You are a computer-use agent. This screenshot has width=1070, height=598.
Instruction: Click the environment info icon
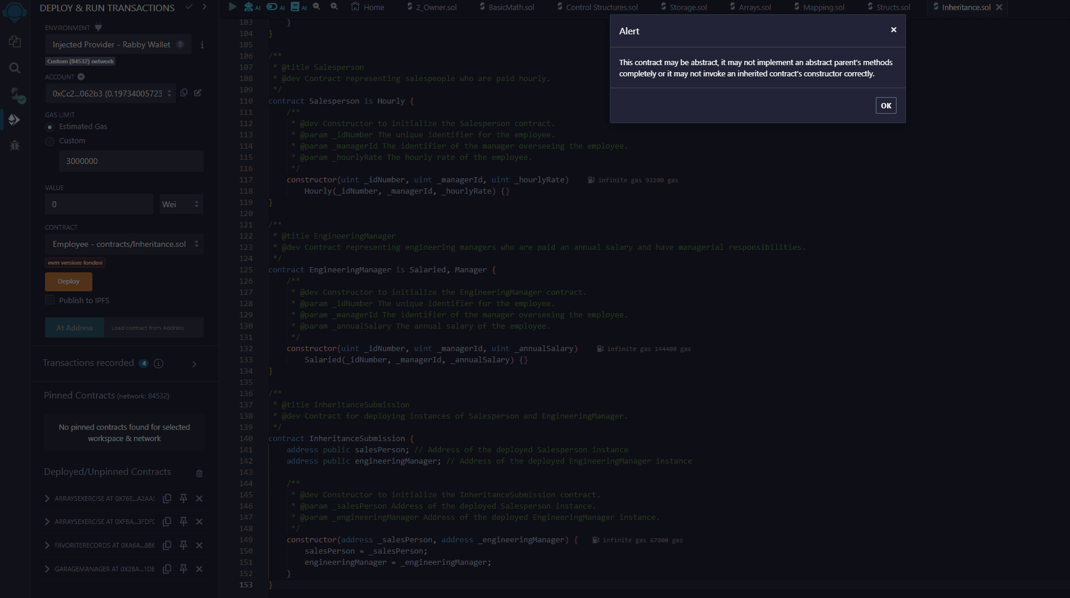(202, 44)
